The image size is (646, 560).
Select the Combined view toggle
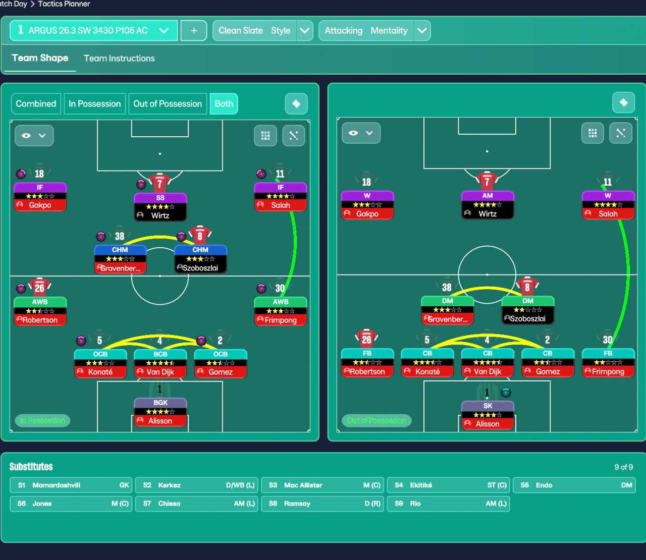pyautogui.click(x=36, y=103)
